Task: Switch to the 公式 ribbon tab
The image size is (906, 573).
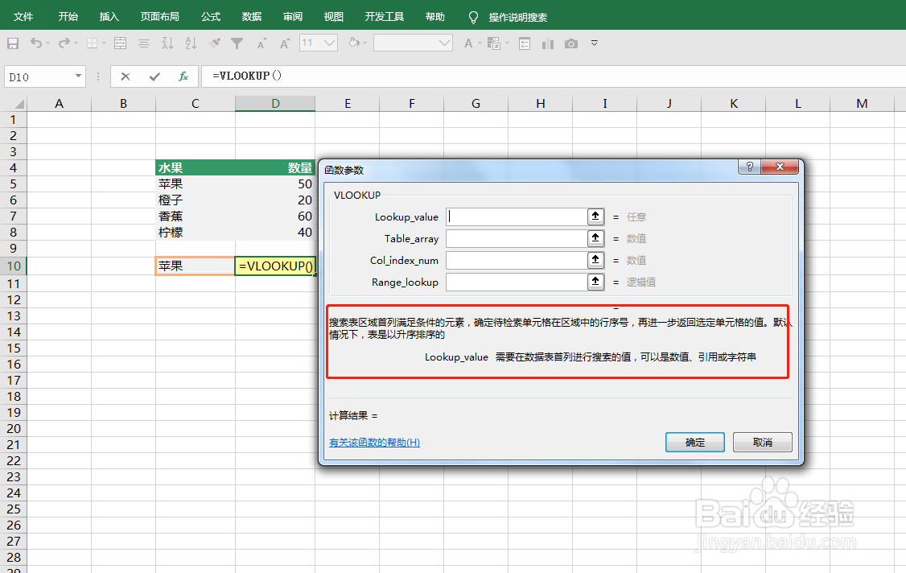Action: coord(211,17)
